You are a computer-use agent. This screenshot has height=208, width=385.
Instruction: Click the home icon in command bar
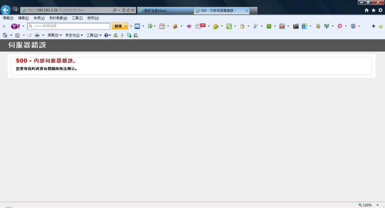tap(5, 35)
